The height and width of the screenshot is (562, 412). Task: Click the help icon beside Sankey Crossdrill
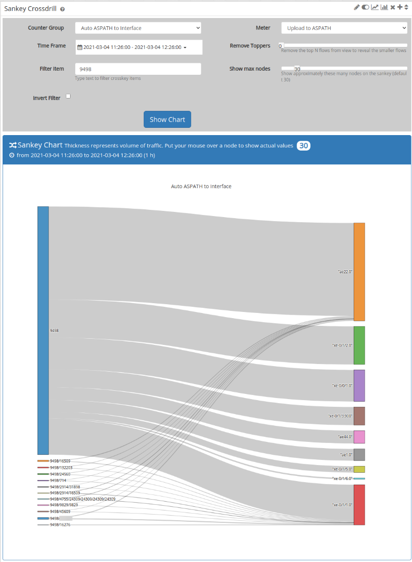pyautogui.click(x=62, y=9)
